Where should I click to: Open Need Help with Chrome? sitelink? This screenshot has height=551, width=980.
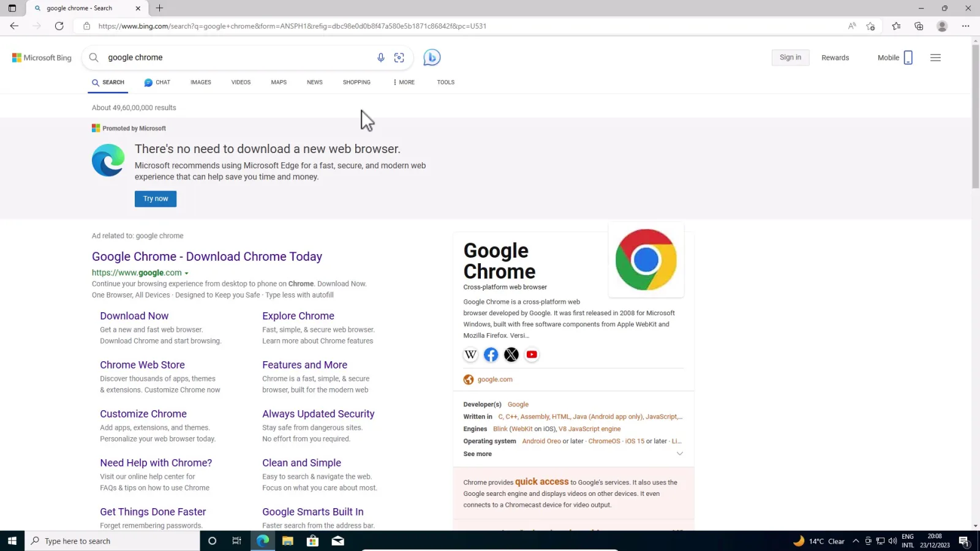(x=156, y=463)
